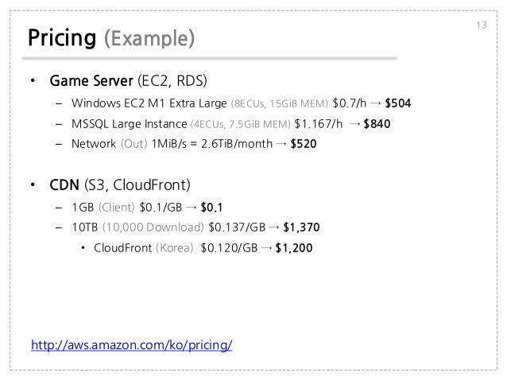This screenshot has height=381, width=507.
Task: Click the 1GB (Client) text
Action: [x=102, y=208]
